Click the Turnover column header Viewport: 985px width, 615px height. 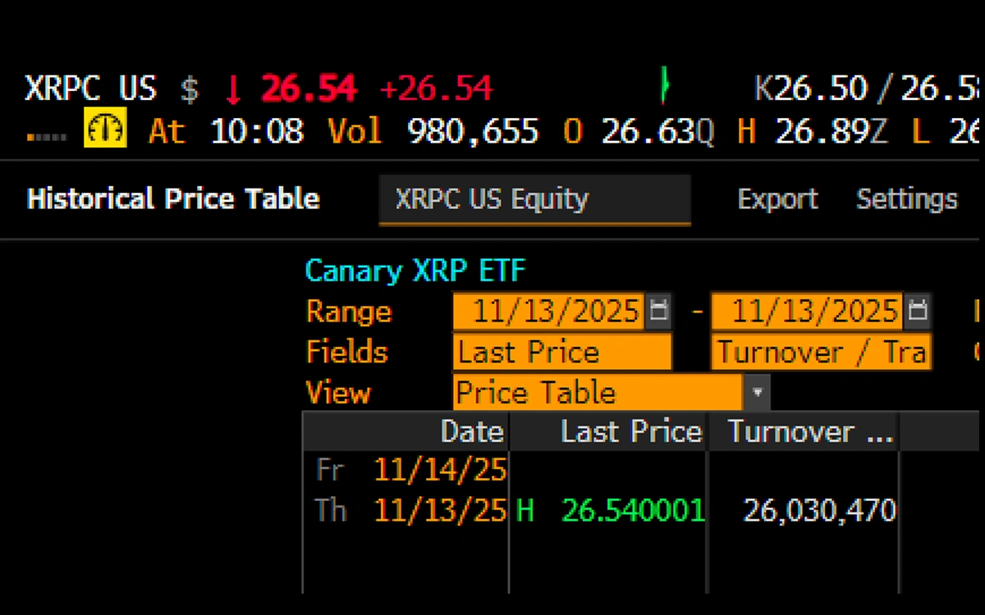coord(809,432)
